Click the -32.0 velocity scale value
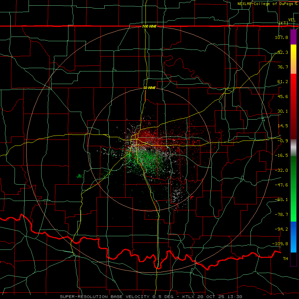This screenshot has height=299, width=299. 281,170
